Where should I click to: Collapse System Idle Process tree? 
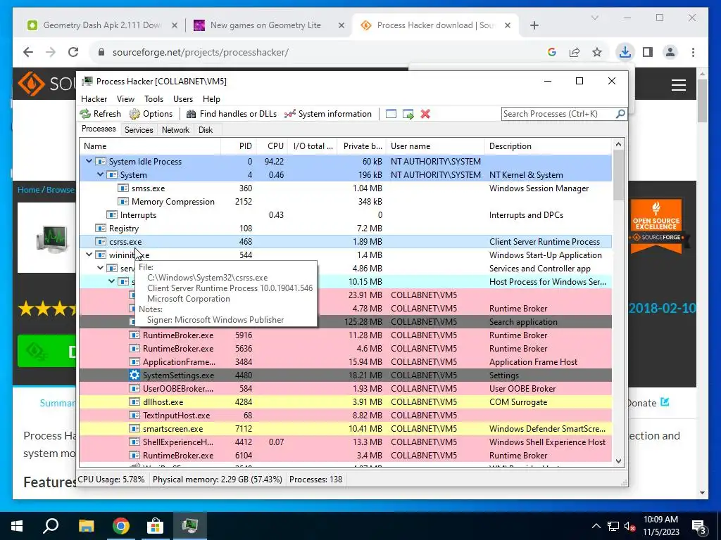click(x=89, y=161)
